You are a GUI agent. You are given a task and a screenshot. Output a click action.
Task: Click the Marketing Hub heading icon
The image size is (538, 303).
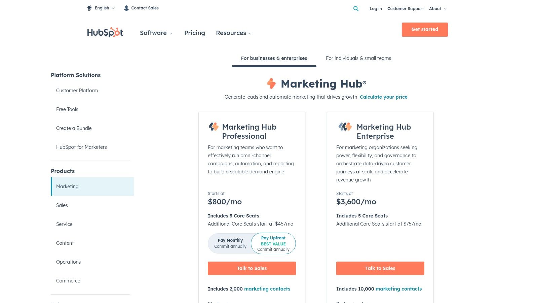pos(271,83)
